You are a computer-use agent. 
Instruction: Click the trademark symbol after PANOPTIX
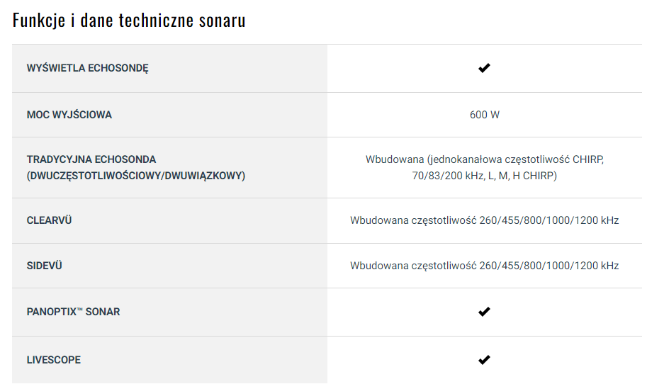pos(80,310)
